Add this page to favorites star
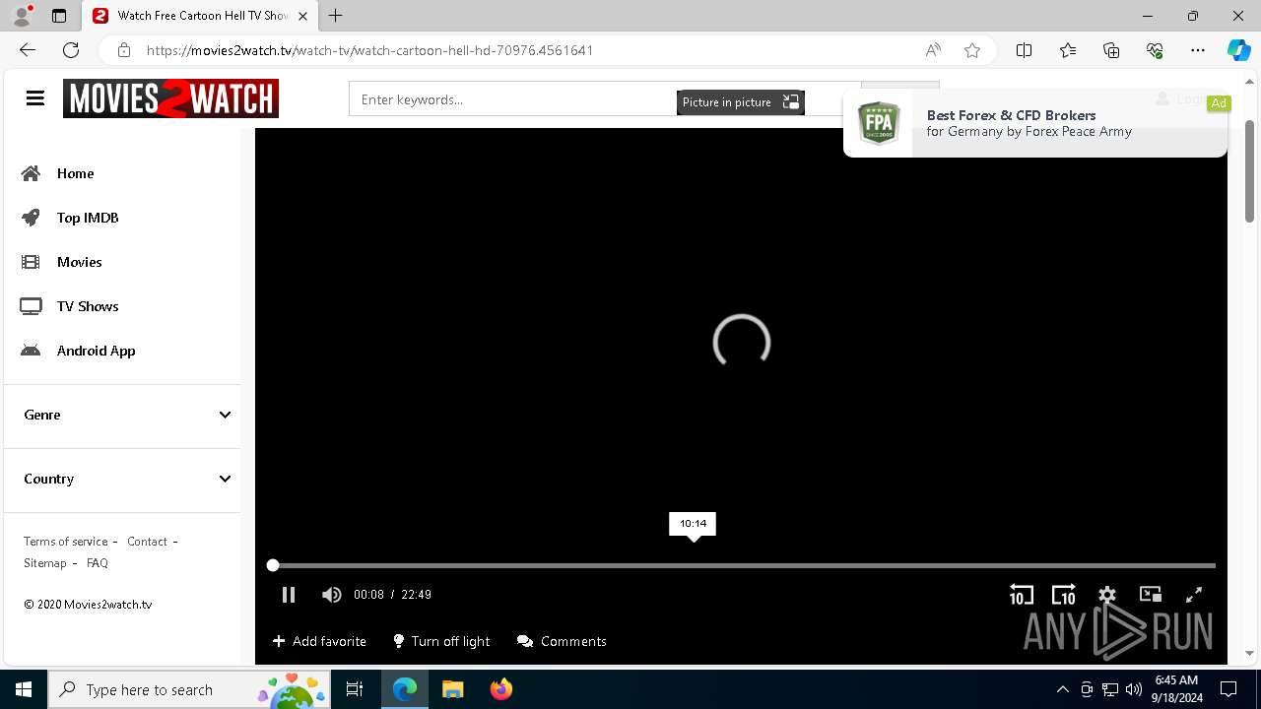1261x709 pixels. tap(972, 50)
